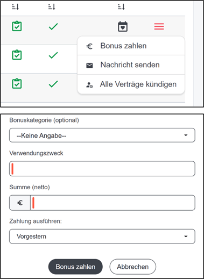Focus the Verwendungszweck text field
The height and width of the screenshot is (279, 204).
click(102, 169)
